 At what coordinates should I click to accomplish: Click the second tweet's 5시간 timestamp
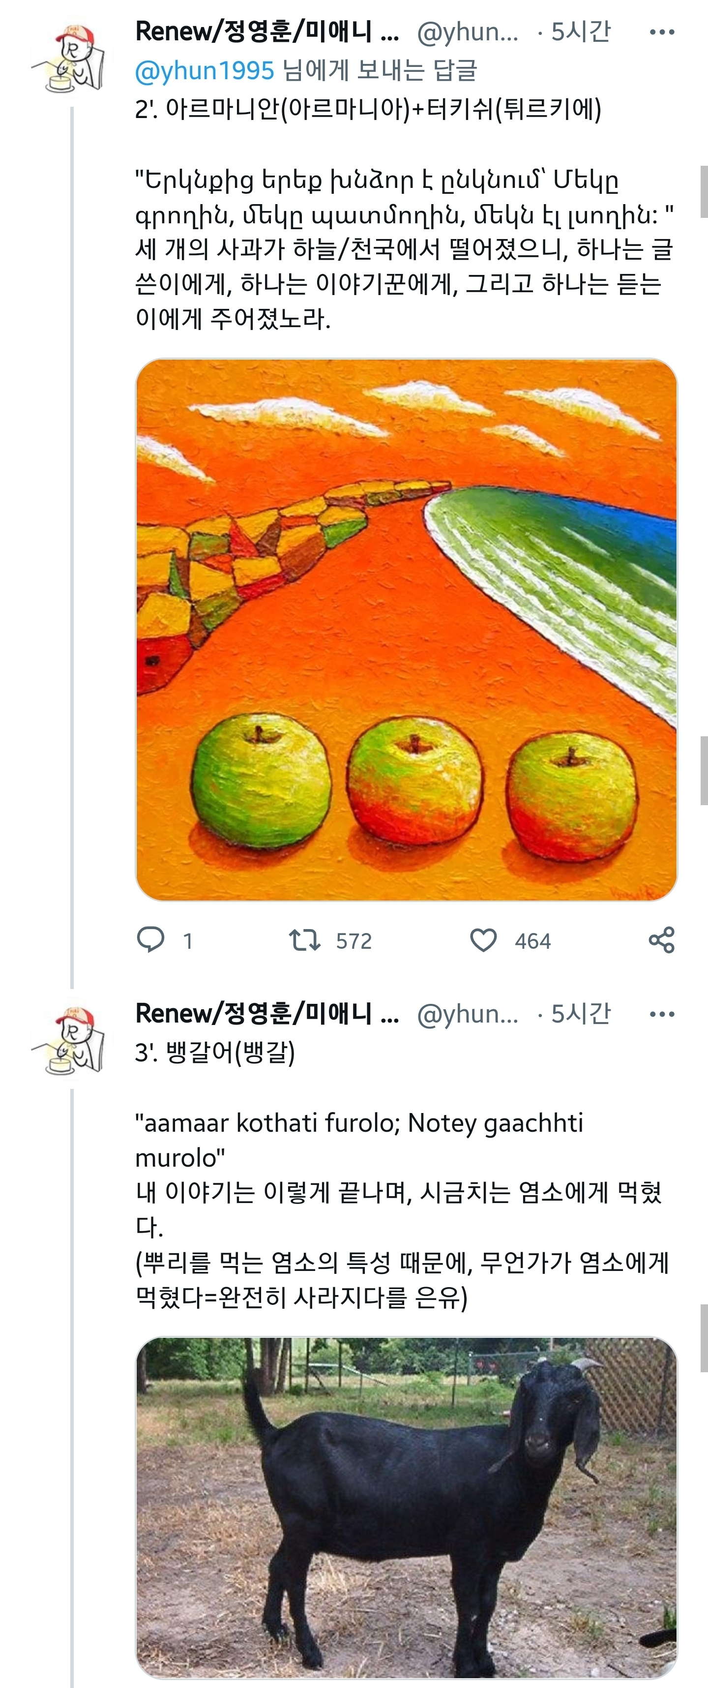580,1013
